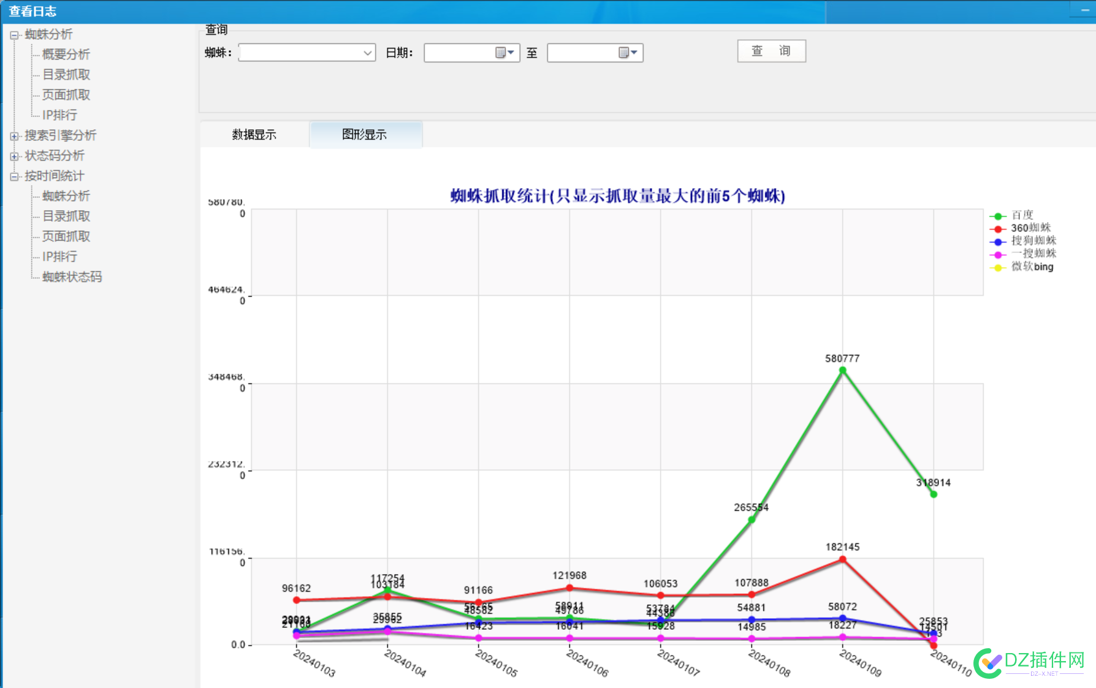The width and height of the screenshot is (1096, 688).
Task: Switch to the 数据显示 tab
Action: tap(254, 135)
